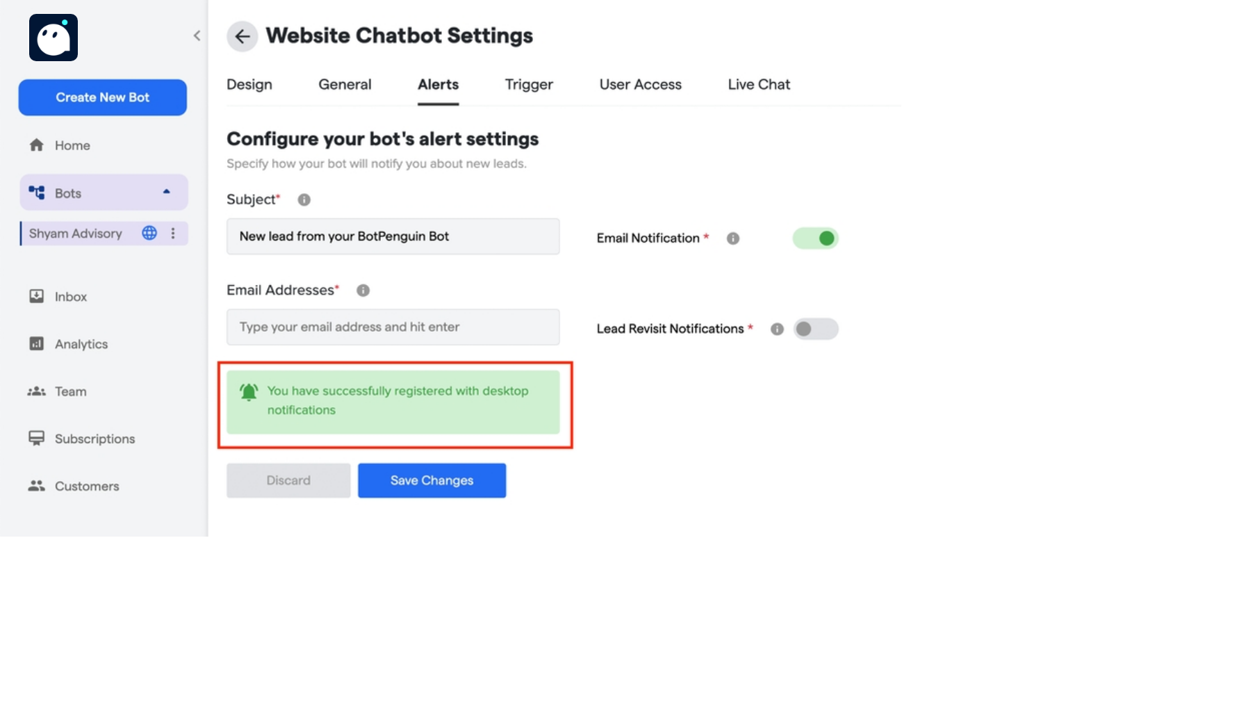
Task: Click the globe icon next to Shyam Advisory
Action: coord(149,233)
